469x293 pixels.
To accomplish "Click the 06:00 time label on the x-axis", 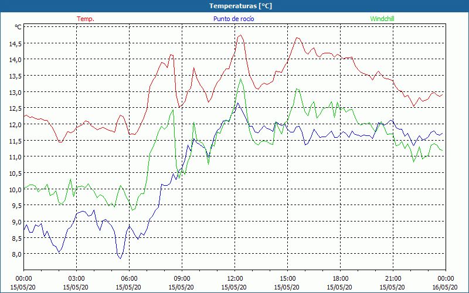I will click(x=129, y=279).
